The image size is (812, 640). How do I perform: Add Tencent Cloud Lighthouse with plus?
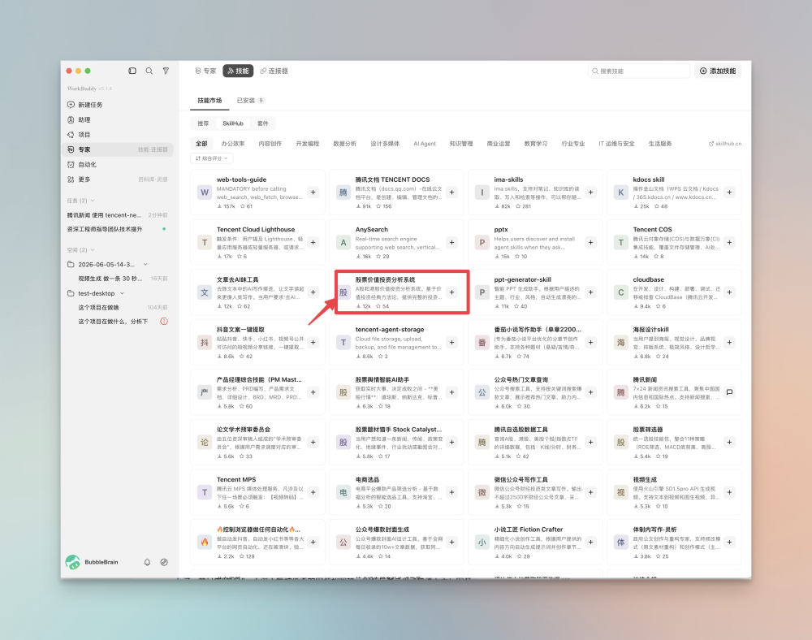coord(313,242)
